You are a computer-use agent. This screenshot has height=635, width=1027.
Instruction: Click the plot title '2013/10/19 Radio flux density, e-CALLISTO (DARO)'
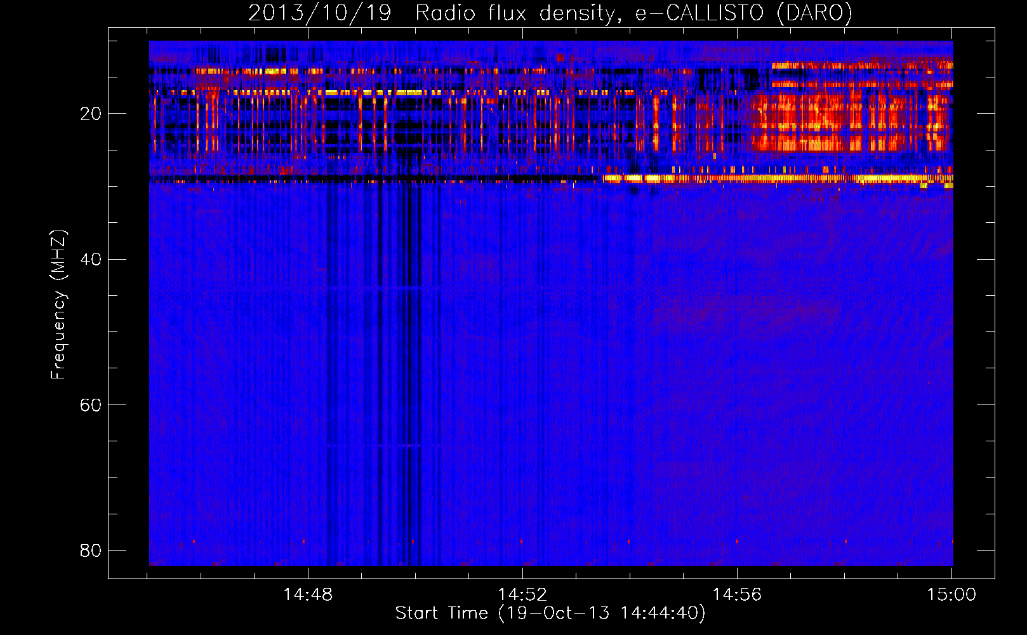coord(550,13)
